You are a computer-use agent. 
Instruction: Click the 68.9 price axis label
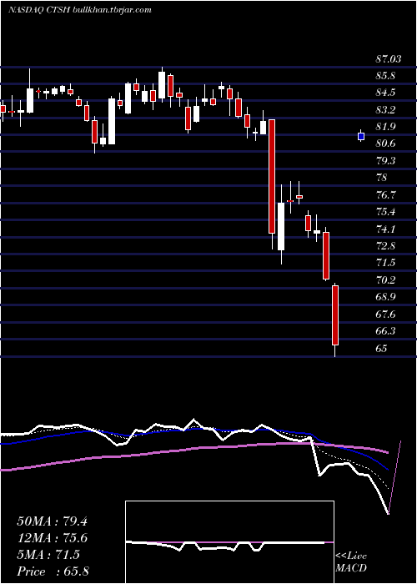385,297
